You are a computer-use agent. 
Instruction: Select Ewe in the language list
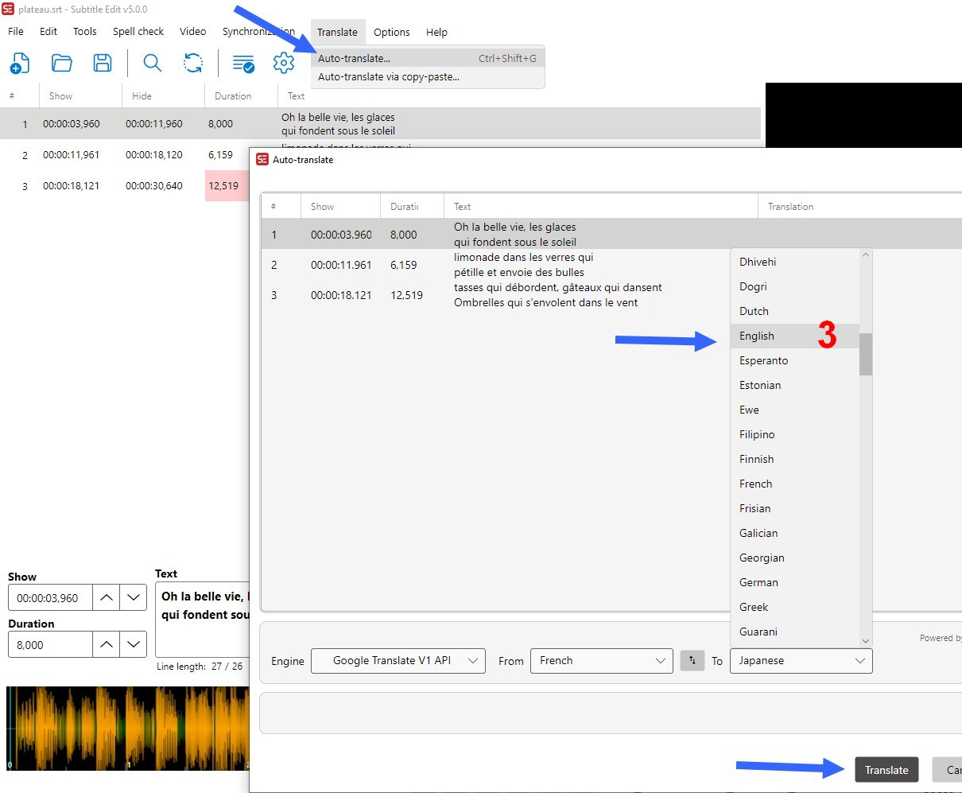794,410
